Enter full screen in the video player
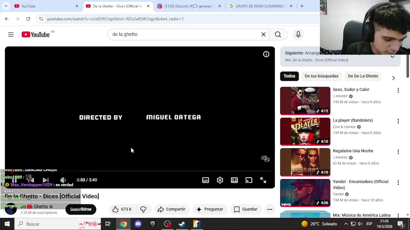The width and height of the screenshot is (410, 230). pyautogui.click(x=263, y=180)
